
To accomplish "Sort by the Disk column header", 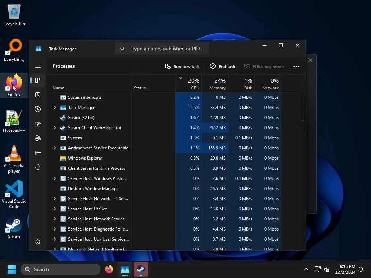I will (242, 84).
